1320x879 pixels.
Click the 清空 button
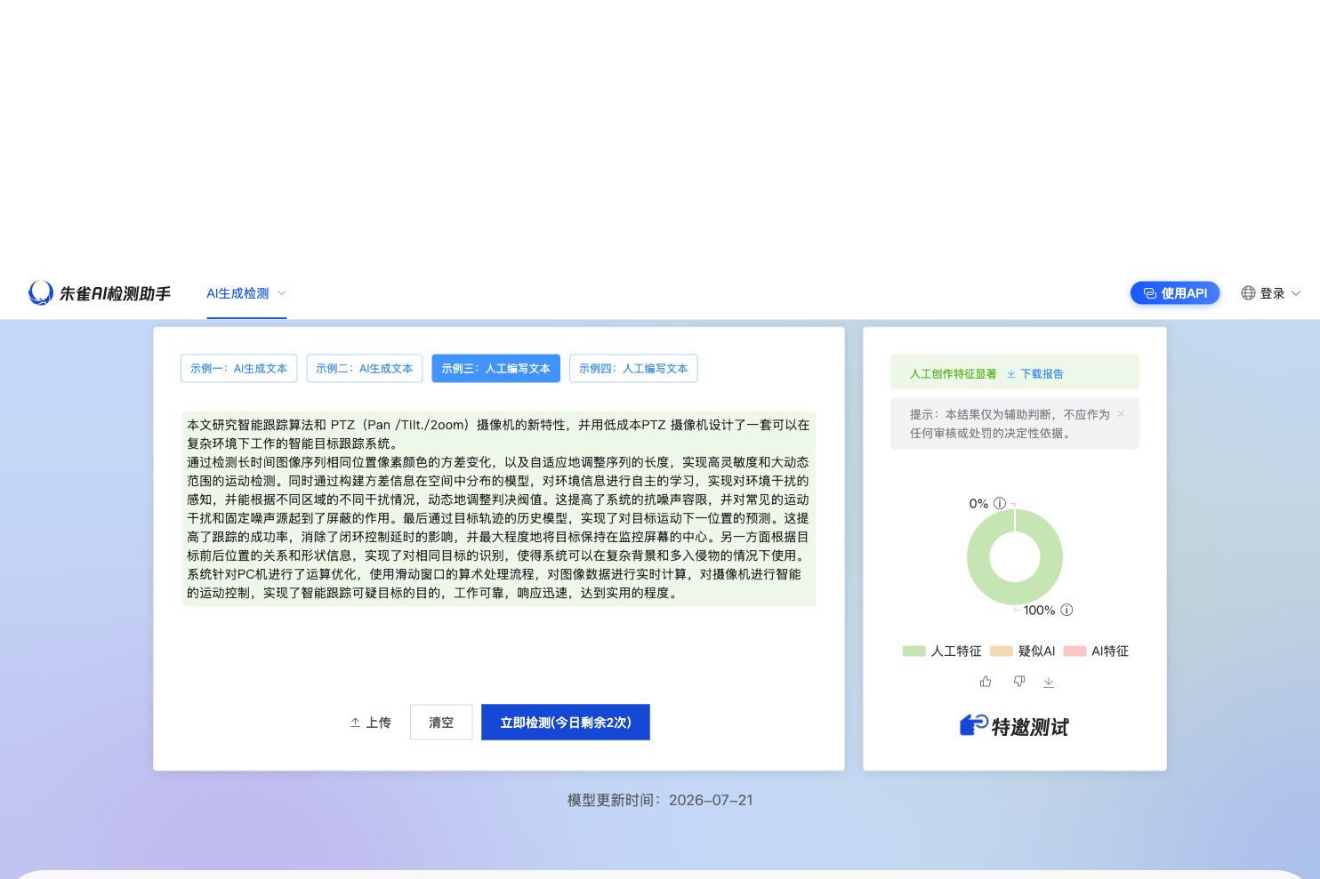tap(441, 723)
